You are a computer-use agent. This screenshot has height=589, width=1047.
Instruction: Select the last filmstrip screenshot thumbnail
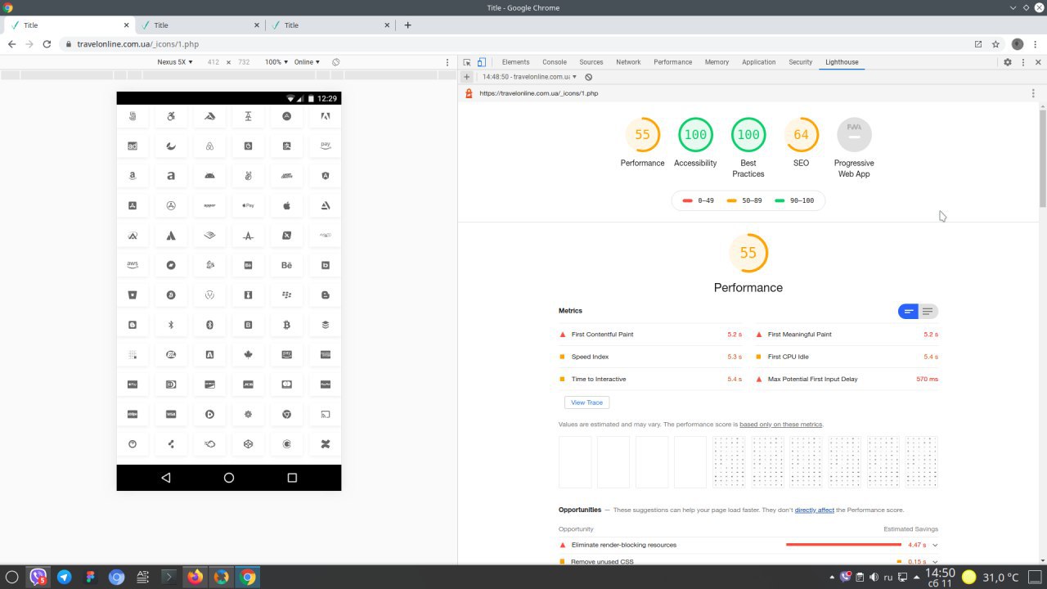coord(922,461)
